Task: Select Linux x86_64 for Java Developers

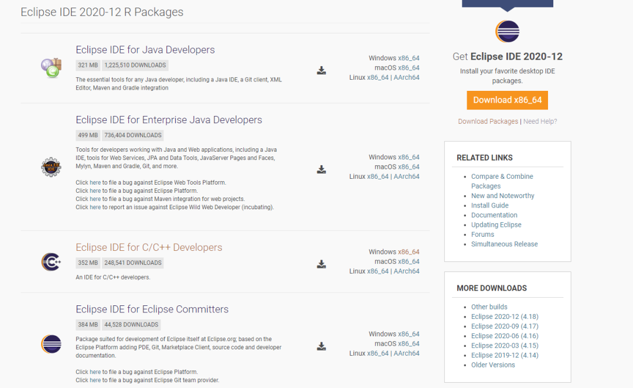Action: (378, 77)
